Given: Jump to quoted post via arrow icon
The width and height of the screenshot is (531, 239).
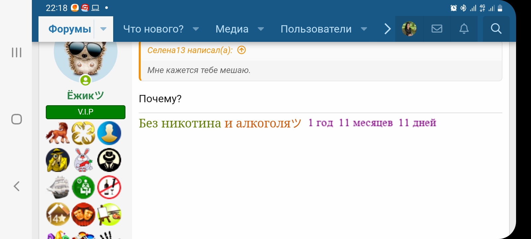Looking at the screenshot, I should click(x=242, y=50).
